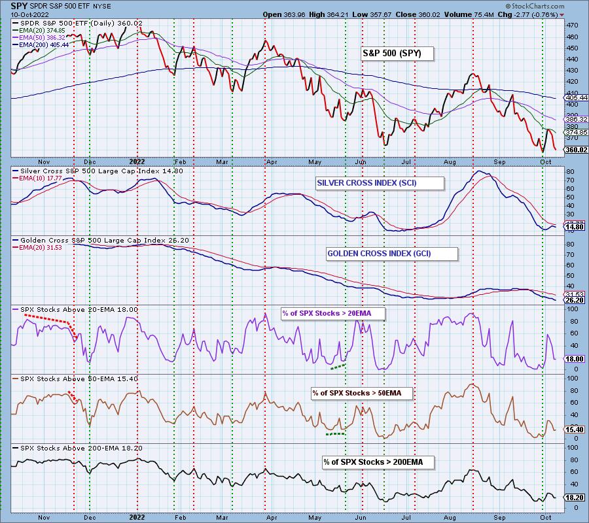The width and height of the screenshot is (589, 523).
Task: Click the 'S&P 500 (SPY)' annotation box
Action: (x=397, y=54)
